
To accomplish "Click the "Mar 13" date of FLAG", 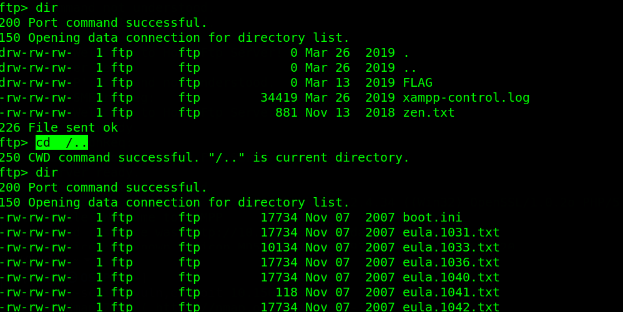I will coord(327,82).
